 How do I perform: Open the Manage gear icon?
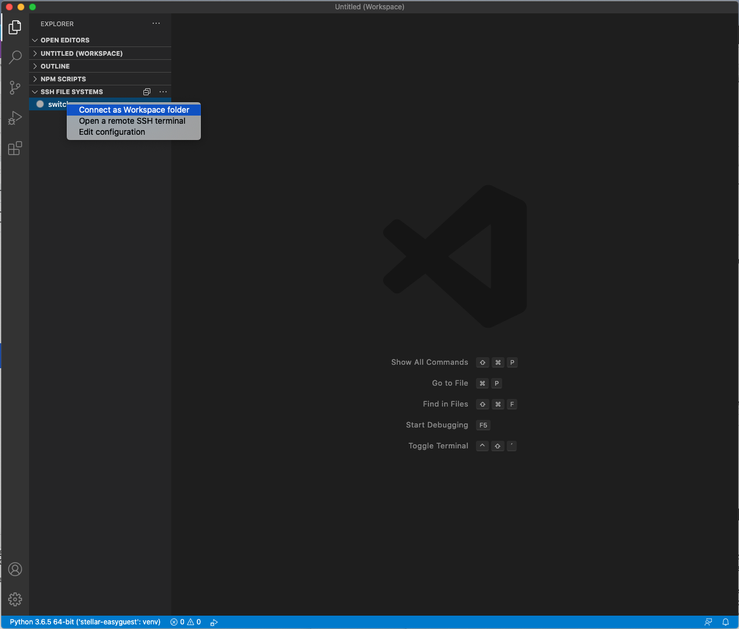pos(15,599)
